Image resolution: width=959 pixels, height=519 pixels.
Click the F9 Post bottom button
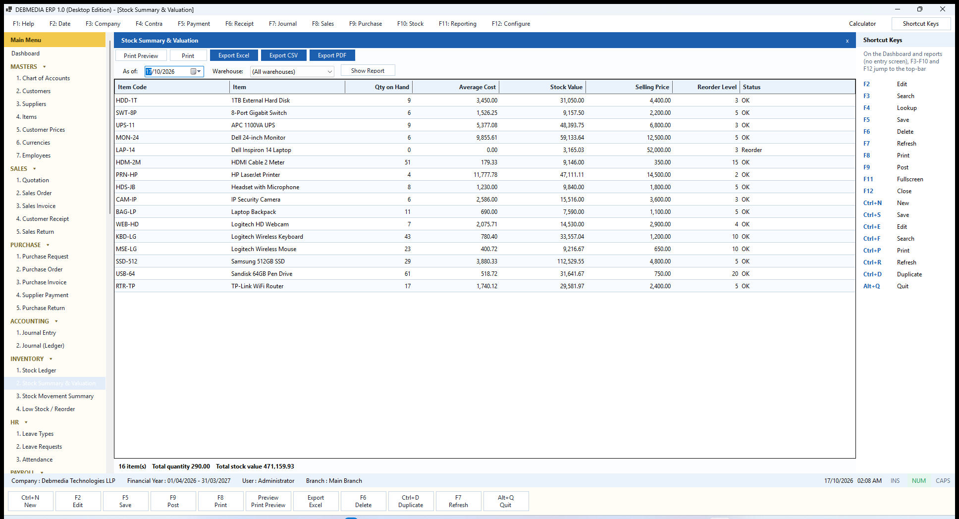(x=173, y=501)
